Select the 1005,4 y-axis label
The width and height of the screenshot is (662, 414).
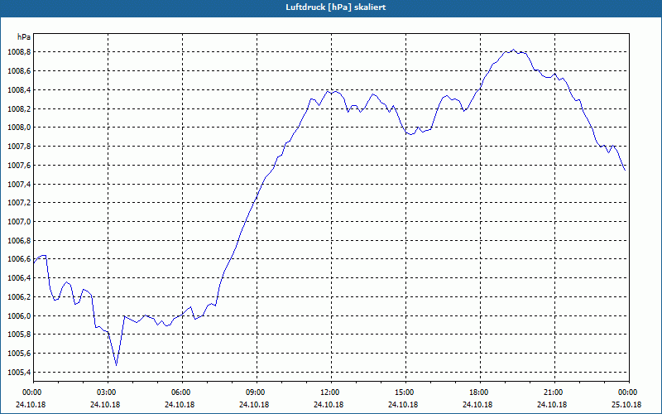(x=18, y=373)
